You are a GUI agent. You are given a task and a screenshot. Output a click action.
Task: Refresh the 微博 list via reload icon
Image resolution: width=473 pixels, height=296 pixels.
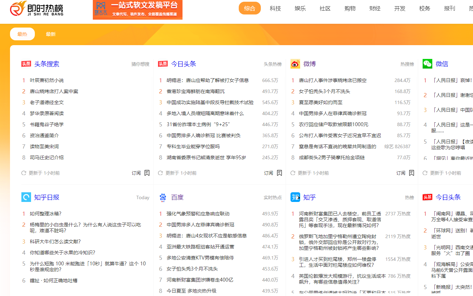click(293, 173)
